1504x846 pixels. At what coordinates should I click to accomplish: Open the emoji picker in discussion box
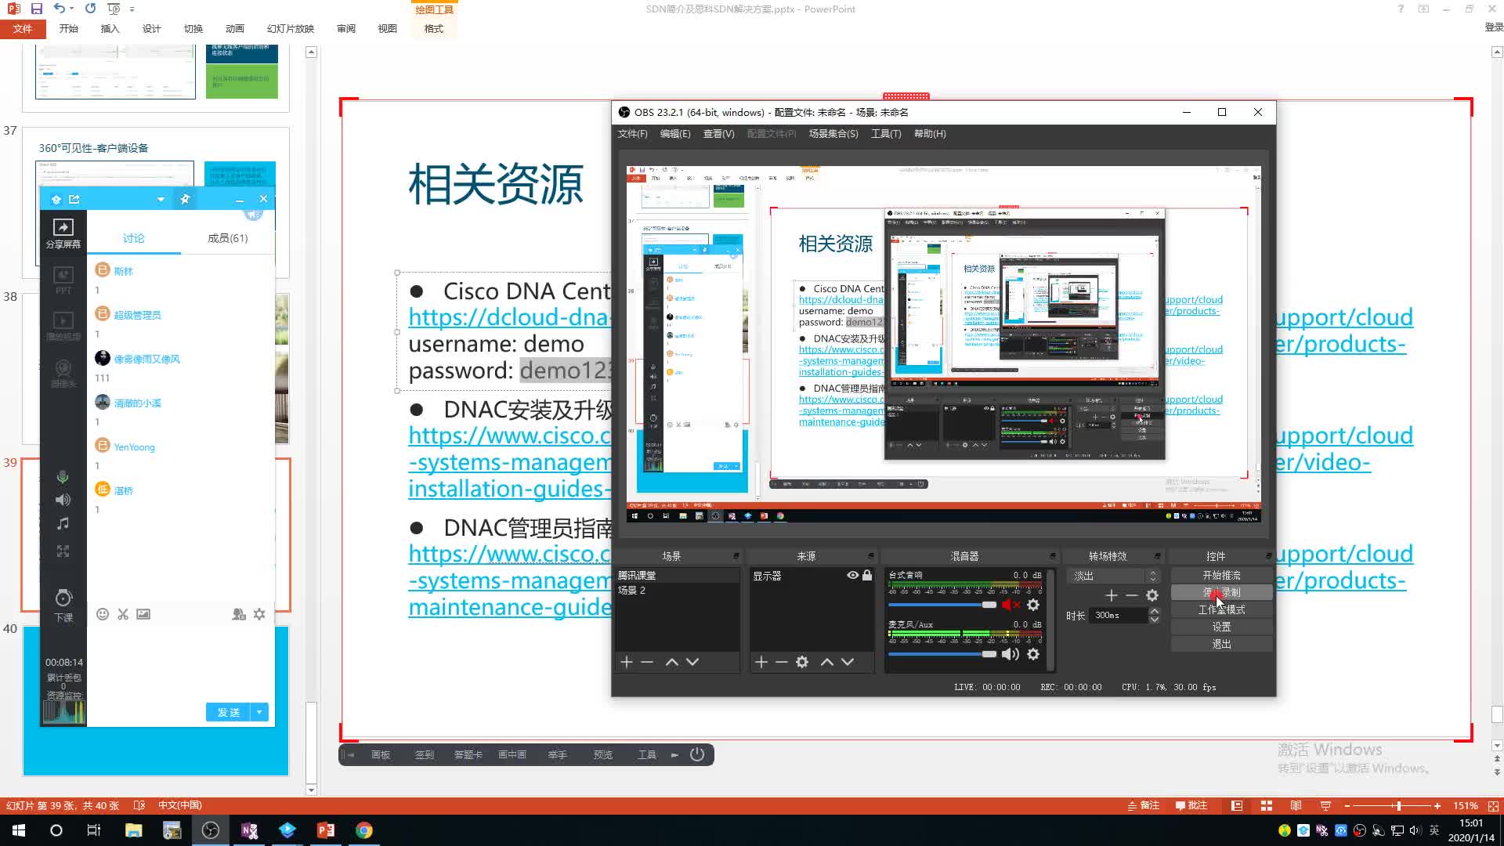(x=103, y=614)
